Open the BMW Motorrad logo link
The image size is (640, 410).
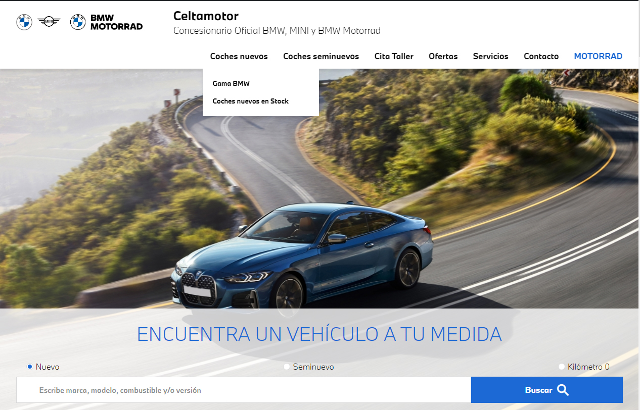pyautogui.click(x=106, y=22)
